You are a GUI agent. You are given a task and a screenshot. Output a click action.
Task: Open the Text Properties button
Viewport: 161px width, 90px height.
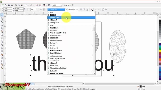click(x=103, y=9)
